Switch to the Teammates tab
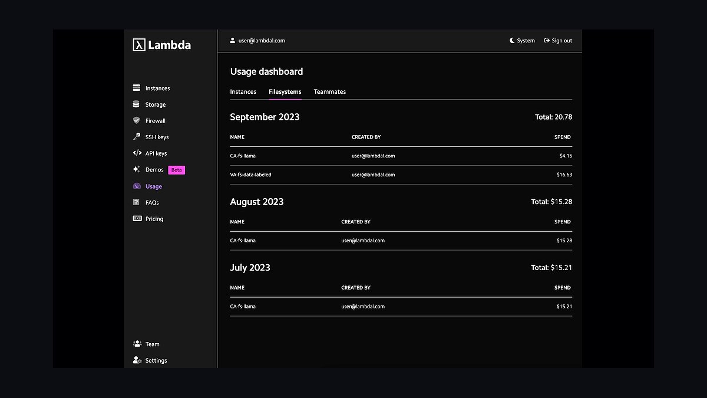Image resolution: width=707 pixels, height=398 pixels. click(x=330, y=91)
